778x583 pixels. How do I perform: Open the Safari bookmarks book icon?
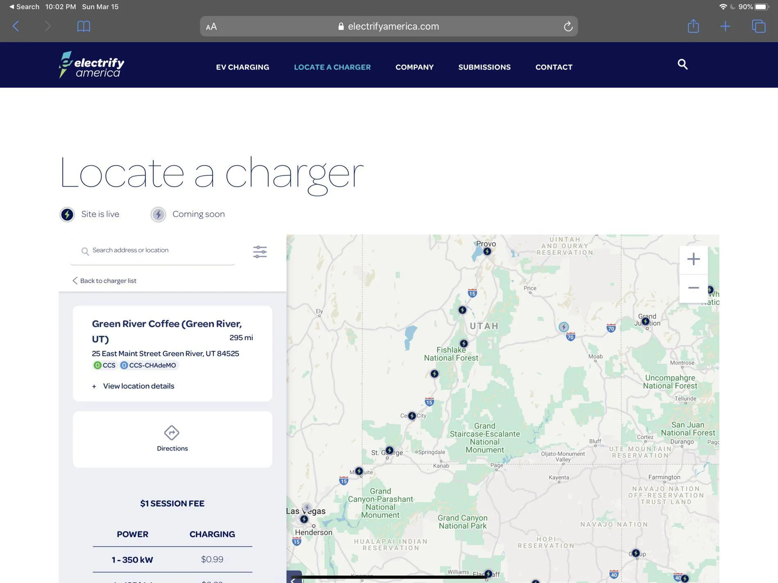[x=84, y=26]
